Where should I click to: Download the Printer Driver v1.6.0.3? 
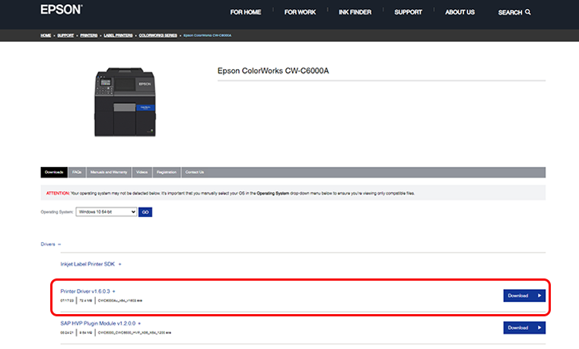(x=524, y=296)
